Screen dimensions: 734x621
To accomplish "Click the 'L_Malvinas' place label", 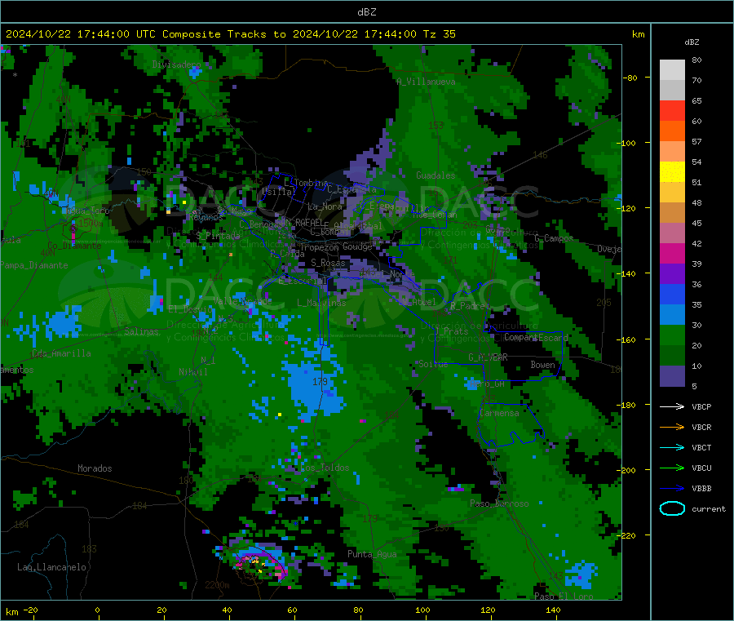I will (x=321, y=303).
